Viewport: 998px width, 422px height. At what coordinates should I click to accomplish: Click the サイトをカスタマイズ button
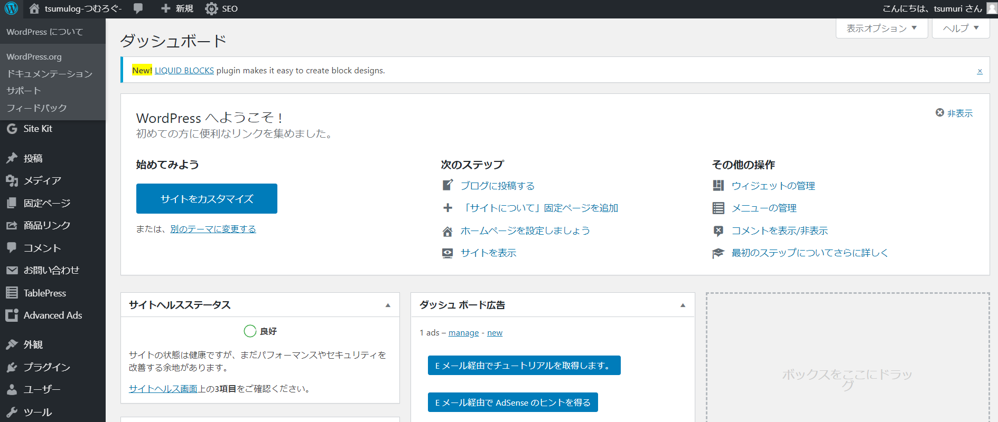point(207,198)
